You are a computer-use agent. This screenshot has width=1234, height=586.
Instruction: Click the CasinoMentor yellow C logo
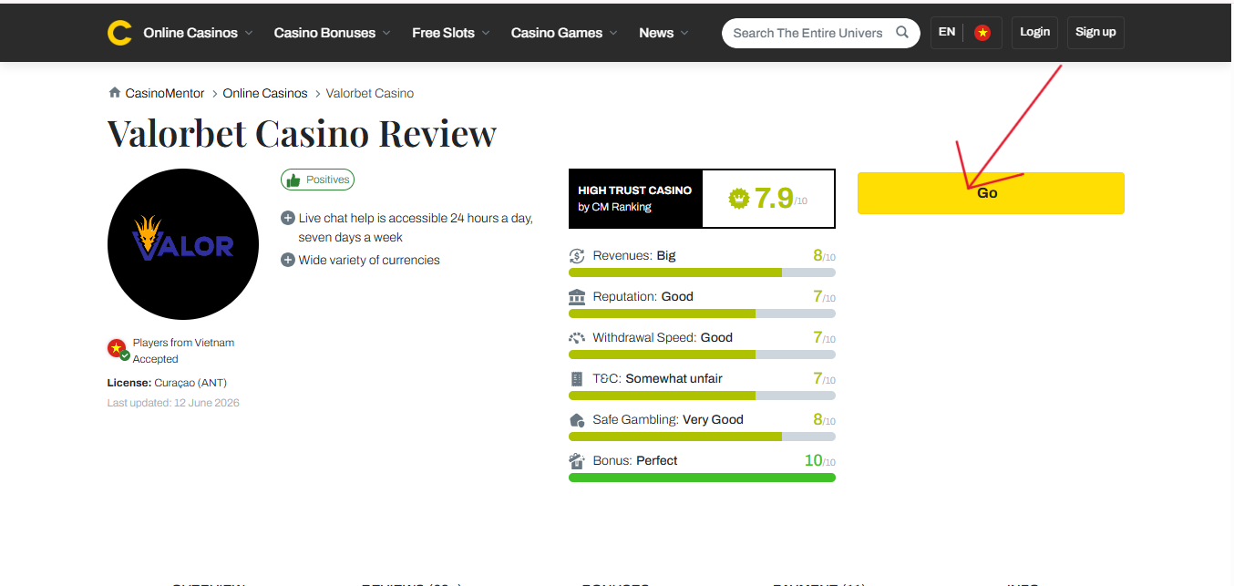click(119, 33)
